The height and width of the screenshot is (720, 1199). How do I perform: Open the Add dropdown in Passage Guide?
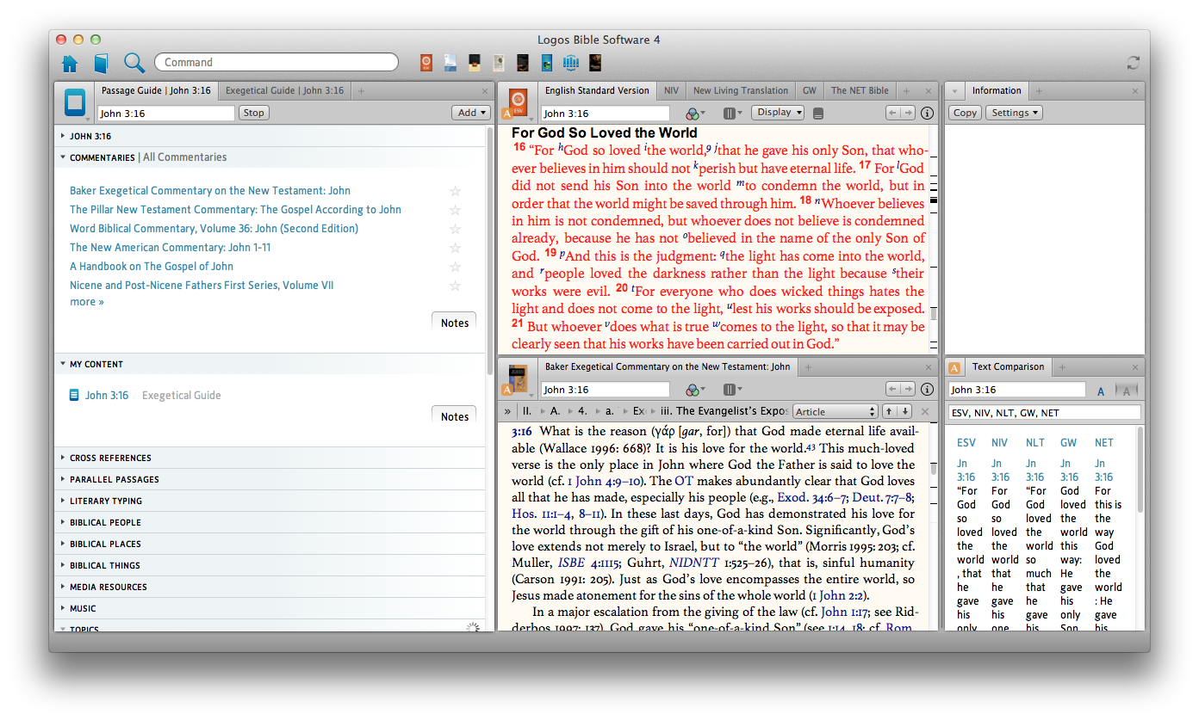[x=471, y=113]
